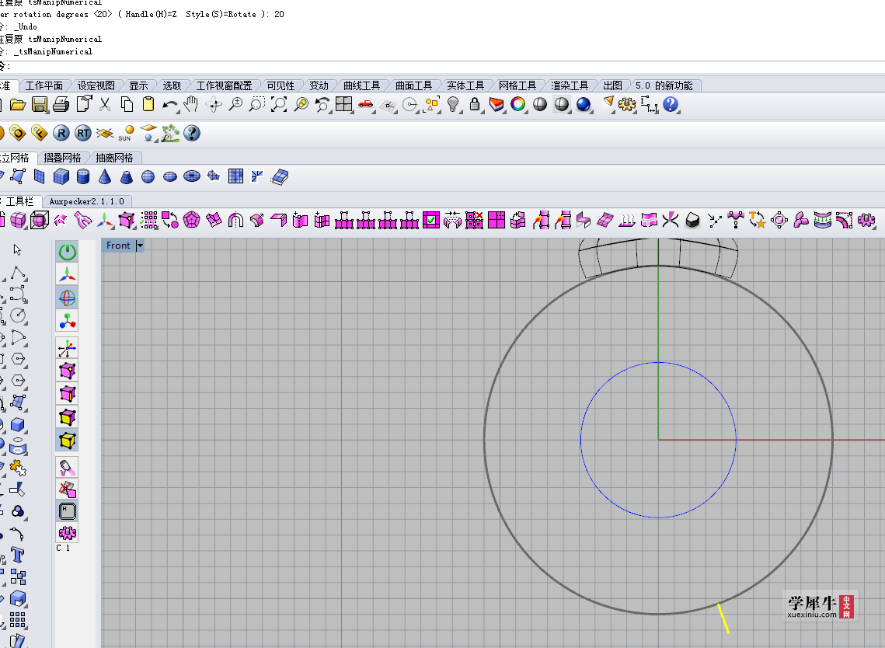Select the Zoom Extents tool

click(x=279, y=104)
